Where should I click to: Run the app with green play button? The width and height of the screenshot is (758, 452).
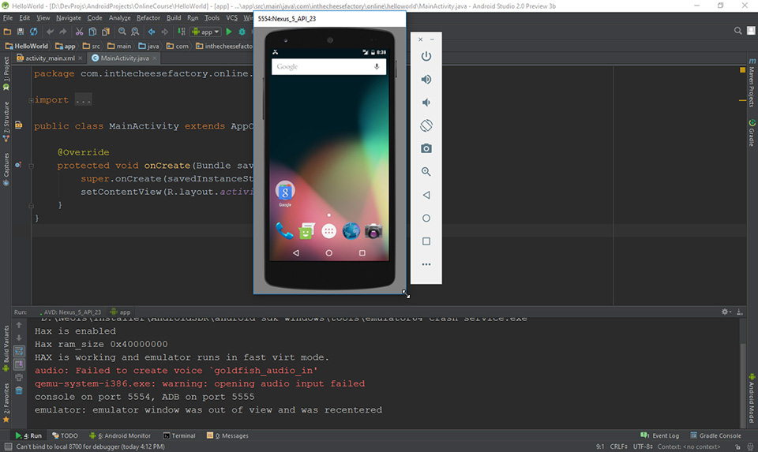coord(229,32)
